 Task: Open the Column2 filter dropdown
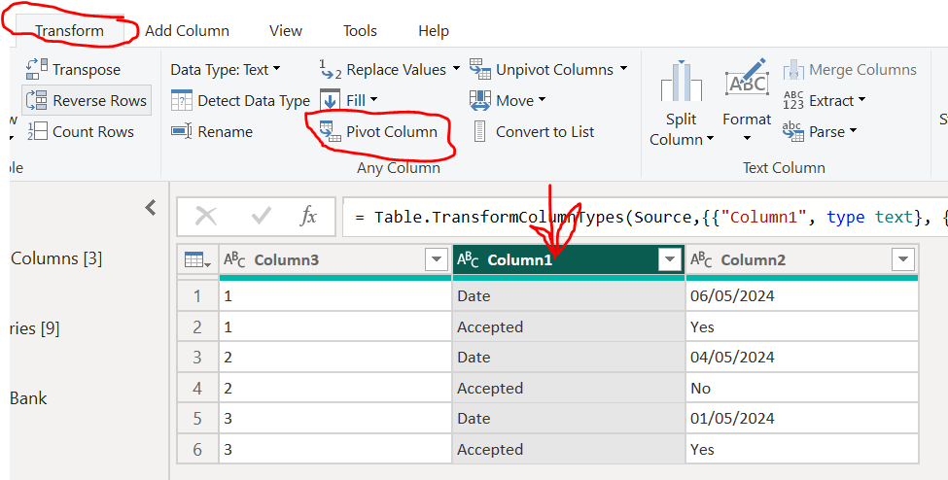click(x=903, y=260)
